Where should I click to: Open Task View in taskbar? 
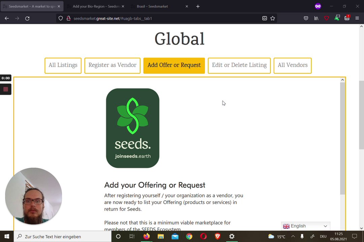click(x=132, y=236)
